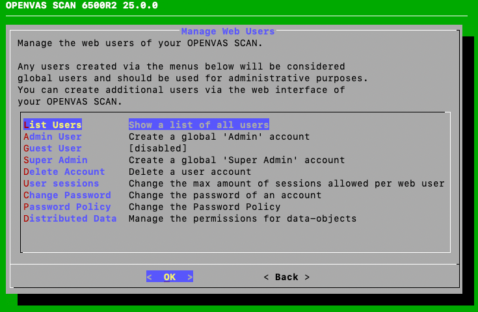This screenshot has height=312, width=478.
Task: Select Super Admin in the menu
Action: tap(55, 160)
